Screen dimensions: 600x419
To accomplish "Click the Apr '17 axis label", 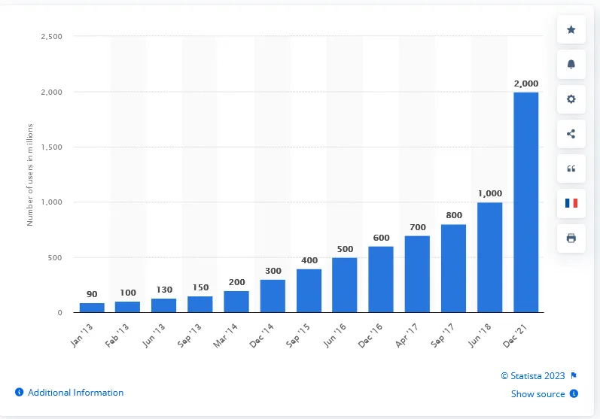I will pyautogui.click(x=406, y=336).
